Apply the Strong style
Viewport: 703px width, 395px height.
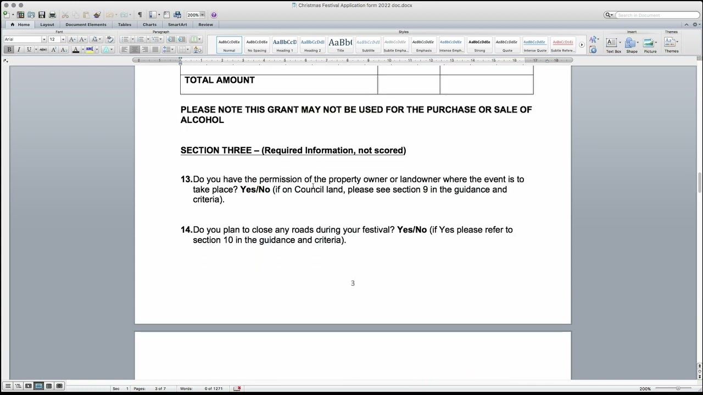(x=479, y=45)
